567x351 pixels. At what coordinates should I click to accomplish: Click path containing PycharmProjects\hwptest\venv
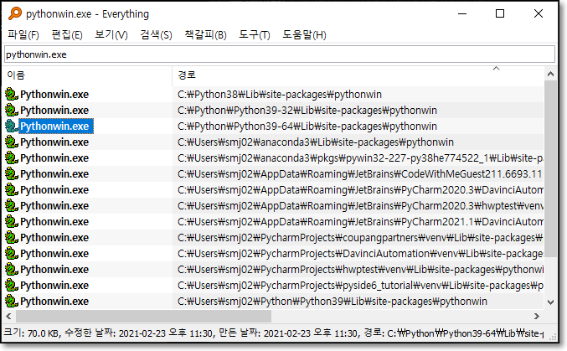(360, 270)
